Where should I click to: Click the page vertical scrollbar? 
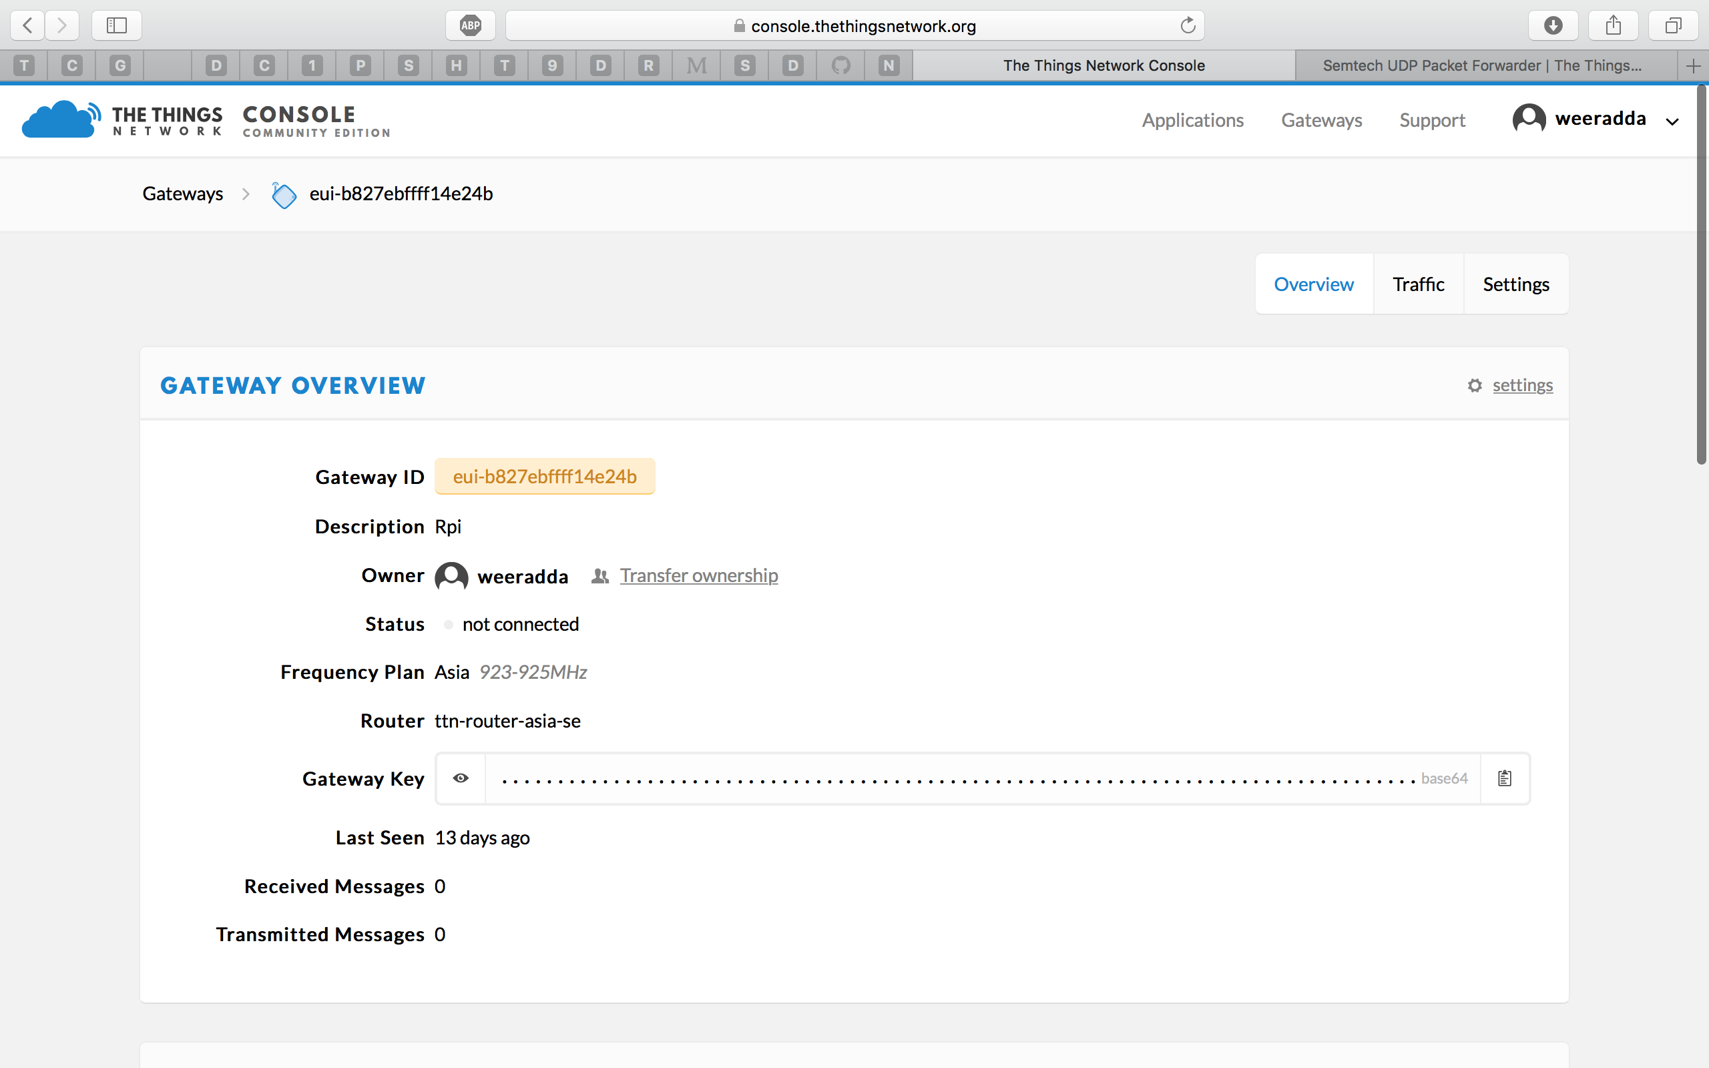coord(1701,276)
